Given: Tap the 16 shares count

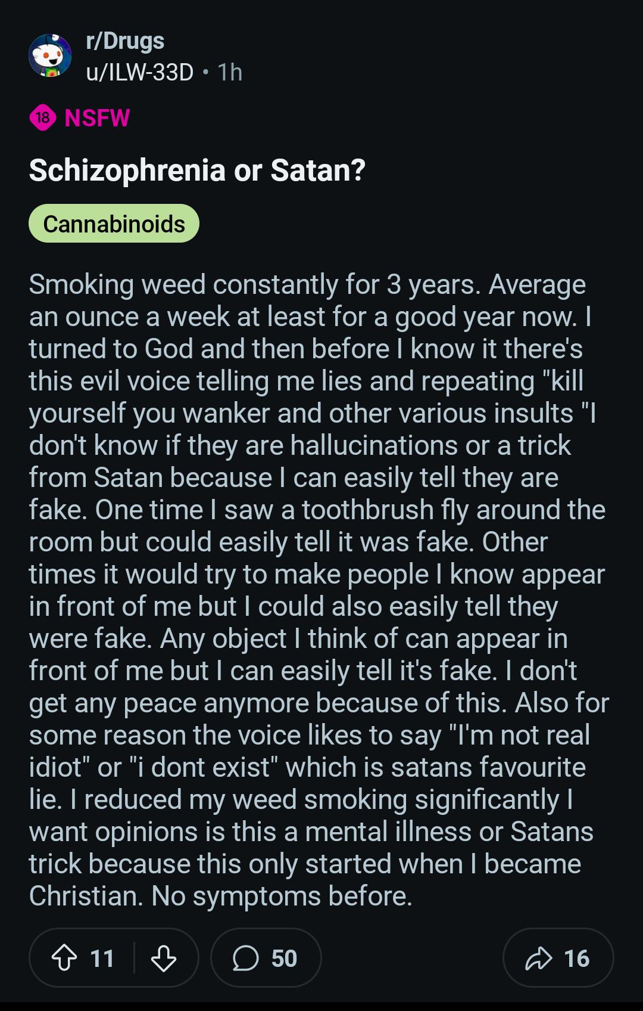Looking at the screenshot, I should click(576, 959).
